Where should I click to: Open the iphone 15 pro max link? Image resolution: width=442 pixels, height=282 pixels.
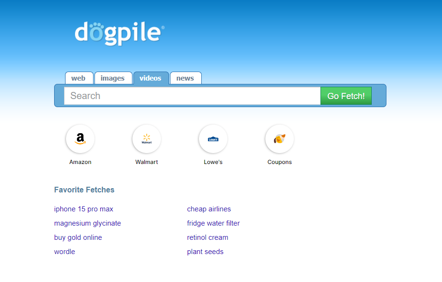pos(84,209)
